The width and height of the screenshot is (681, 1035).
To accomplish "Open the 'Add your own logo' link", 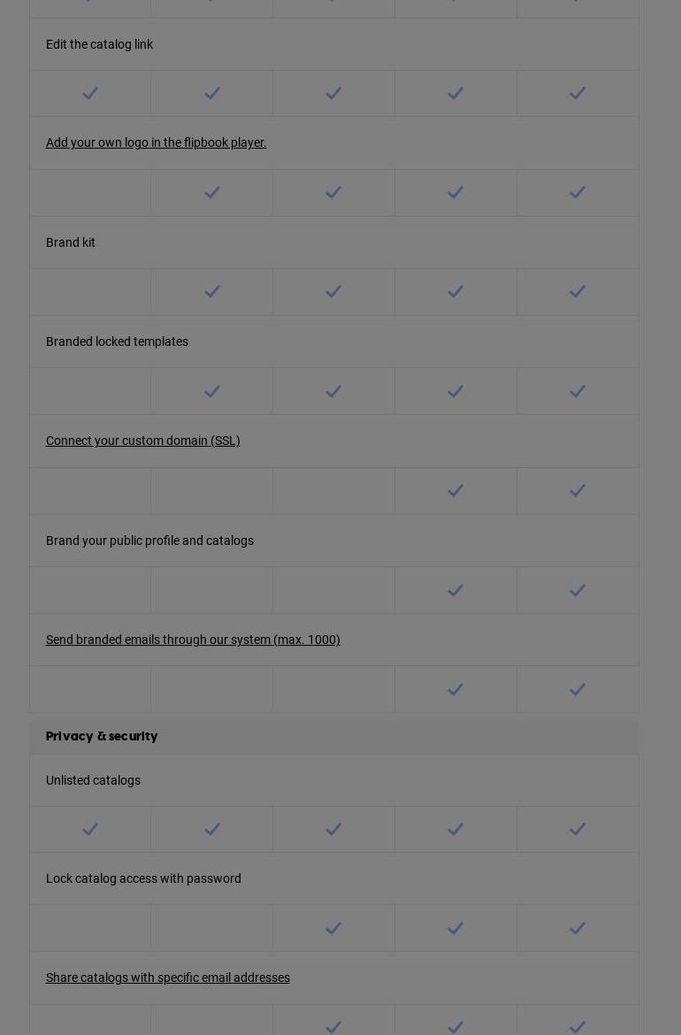I will click(x=156, y=142).
